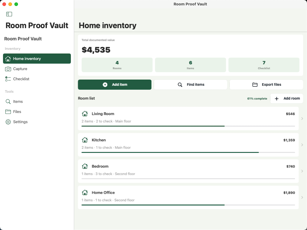The width and height of the screenshot is (307, 230).
Task: Open the Items count tile
Action: [x=190, y=65]
